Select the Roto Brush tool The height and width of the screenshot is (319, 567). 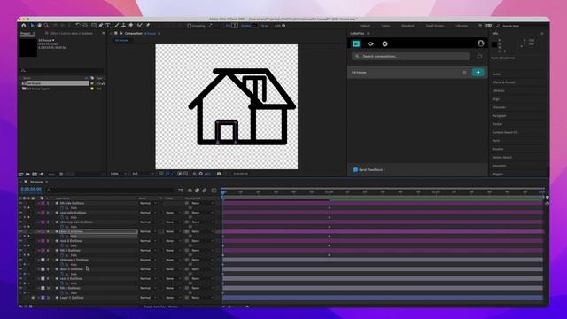pyautogui.click(x=140, y=26)
